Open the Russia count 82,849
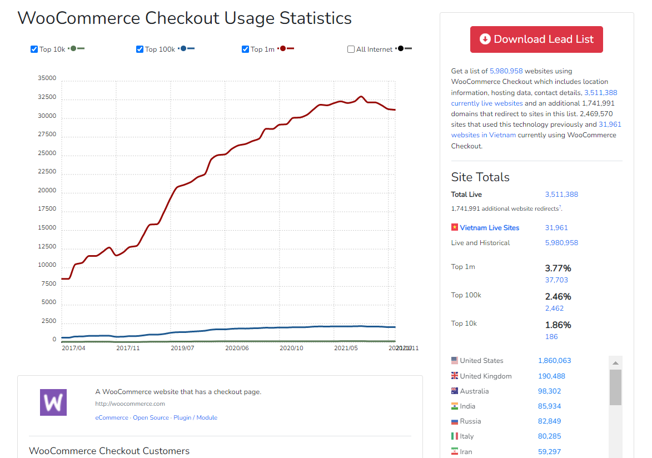The image size is (652, 458). (x=549, y=421)
